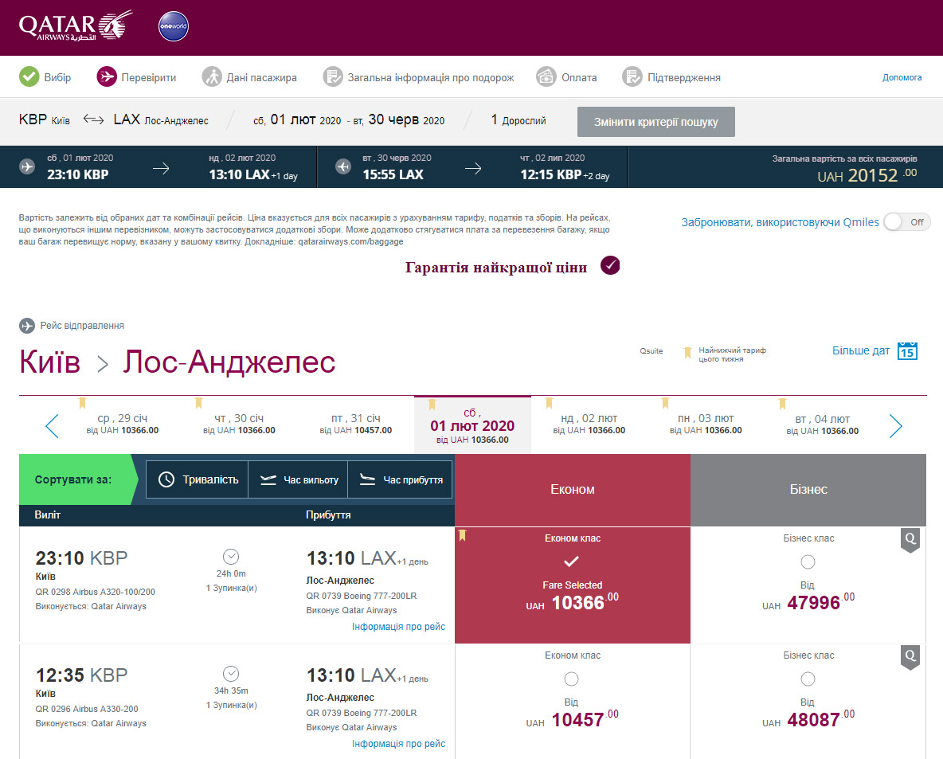Screen dimensions: 943x759
Task: Click the Загальна інформація про подорож document icon
Action: [333, 77]
